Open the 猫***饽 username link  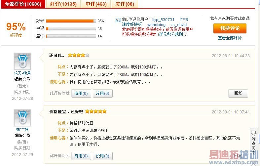(22, 130)
